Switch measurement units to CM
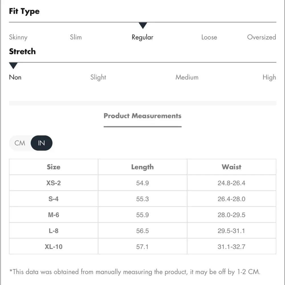This screenshot has width=285, height=285. click(x=20, y=143)
